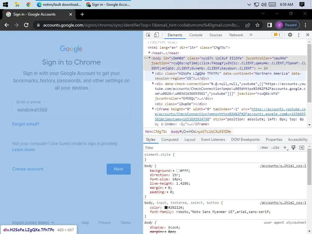The width and height of the screenshot is (312, 234).
Task: Open the DOM Breakpoints tab
Action: click(x=245, y=140)
